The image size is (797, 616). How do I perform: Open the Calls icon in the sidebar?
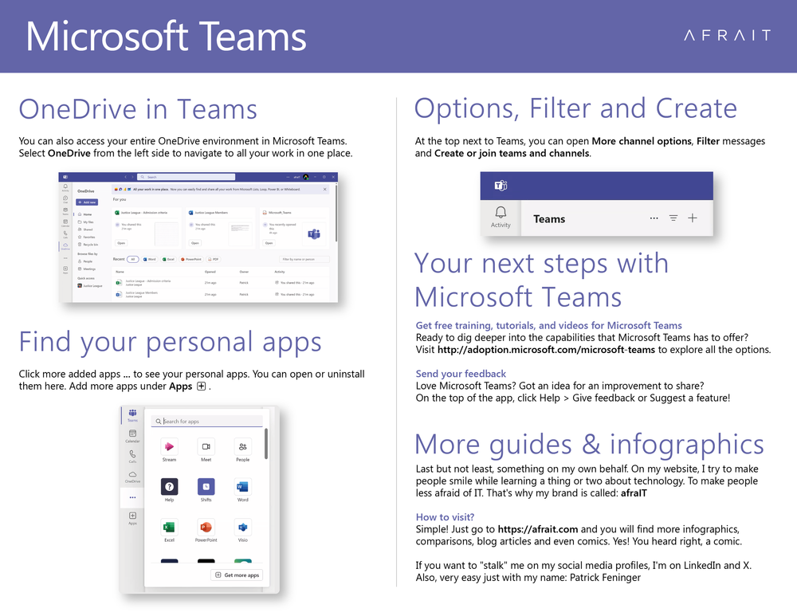click(132, 455)
